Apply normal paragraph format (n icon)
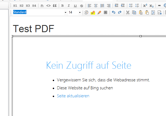The width and height of the screenshot is (166, 116). click(x=42, y=6)
